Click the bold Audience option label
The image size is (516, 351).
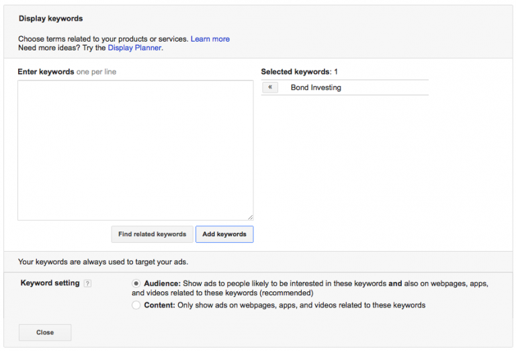163,284
